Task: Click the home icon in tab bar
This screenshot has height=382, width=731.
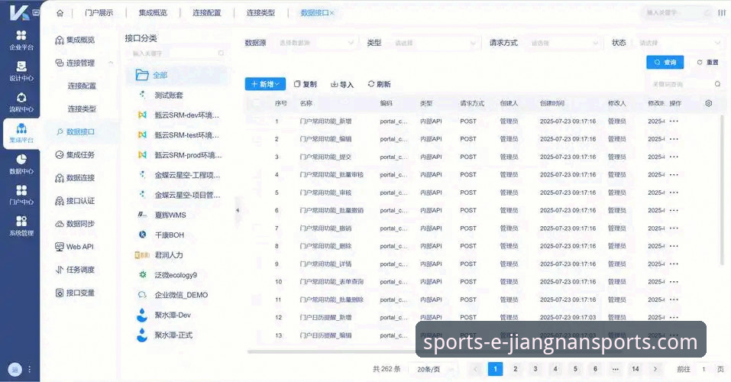Action: pyautogui.click(x=60, y=13)
